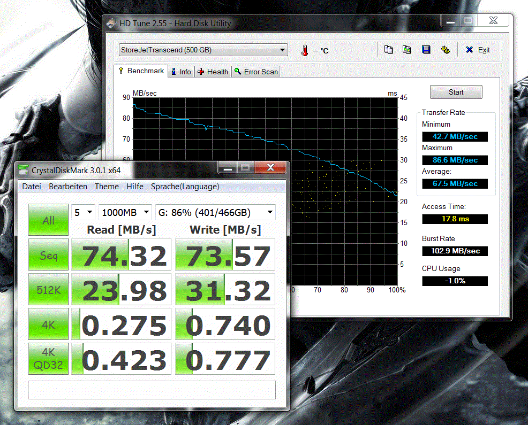Click the Burst Rate value 102.9 MB/sec
This screenshot has width=528, height=425.
[x=455, y=251]
